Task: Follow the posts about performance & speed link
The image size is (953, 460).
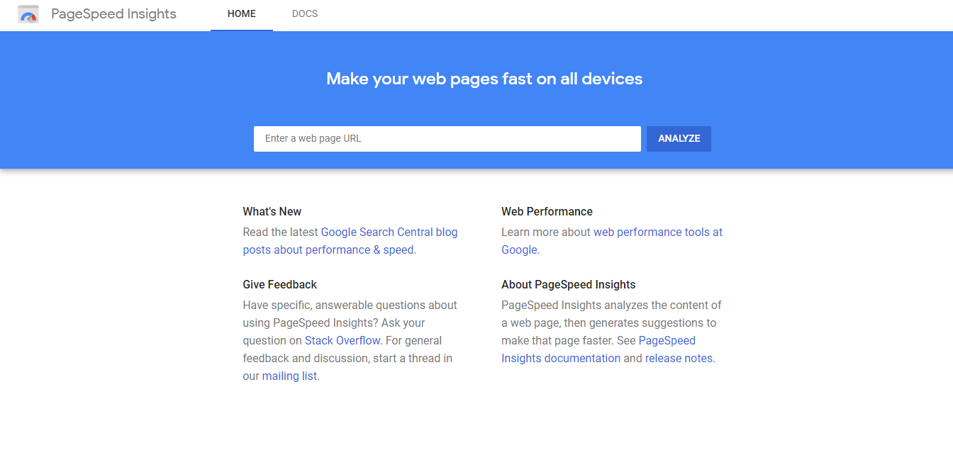Action: tap(328, 249)
